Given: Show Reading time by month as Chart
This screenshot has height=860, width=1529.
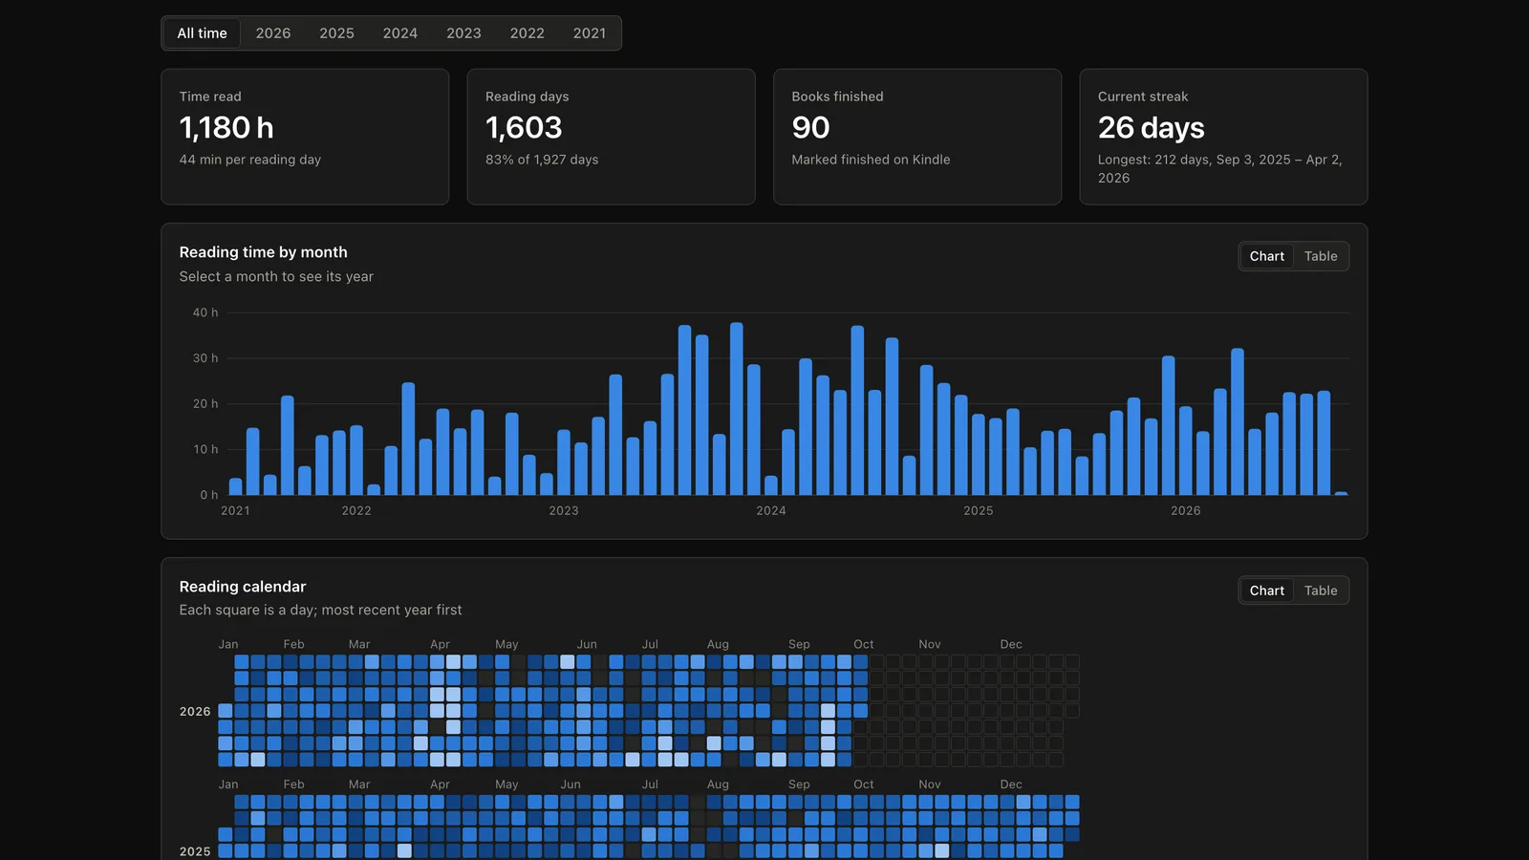Looking at the screenshot, I should coord(1266,256).
